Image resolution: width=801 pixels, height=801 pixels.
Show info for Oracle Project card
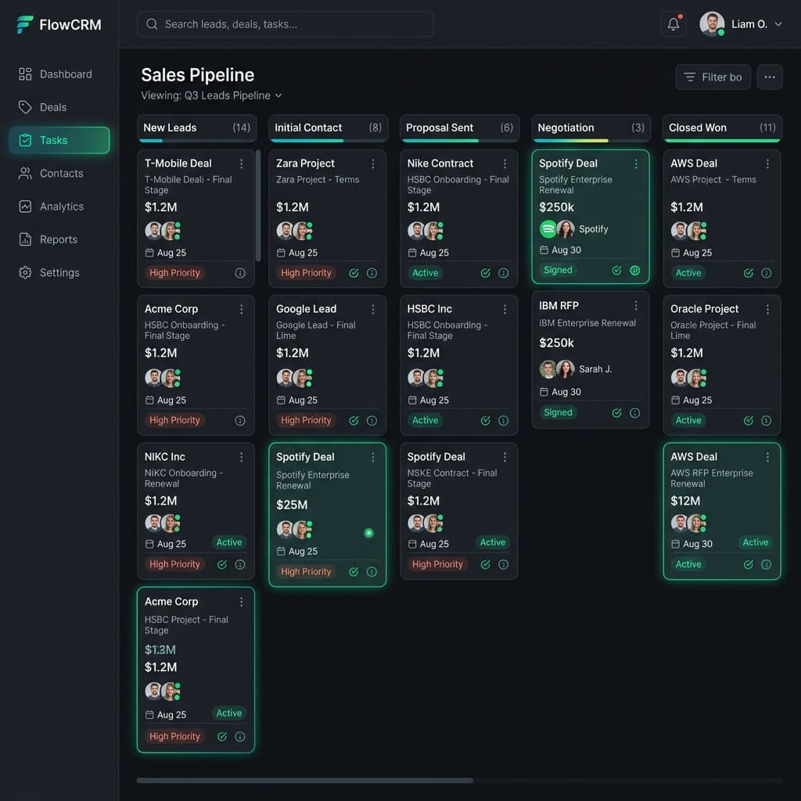pos(767,420)
